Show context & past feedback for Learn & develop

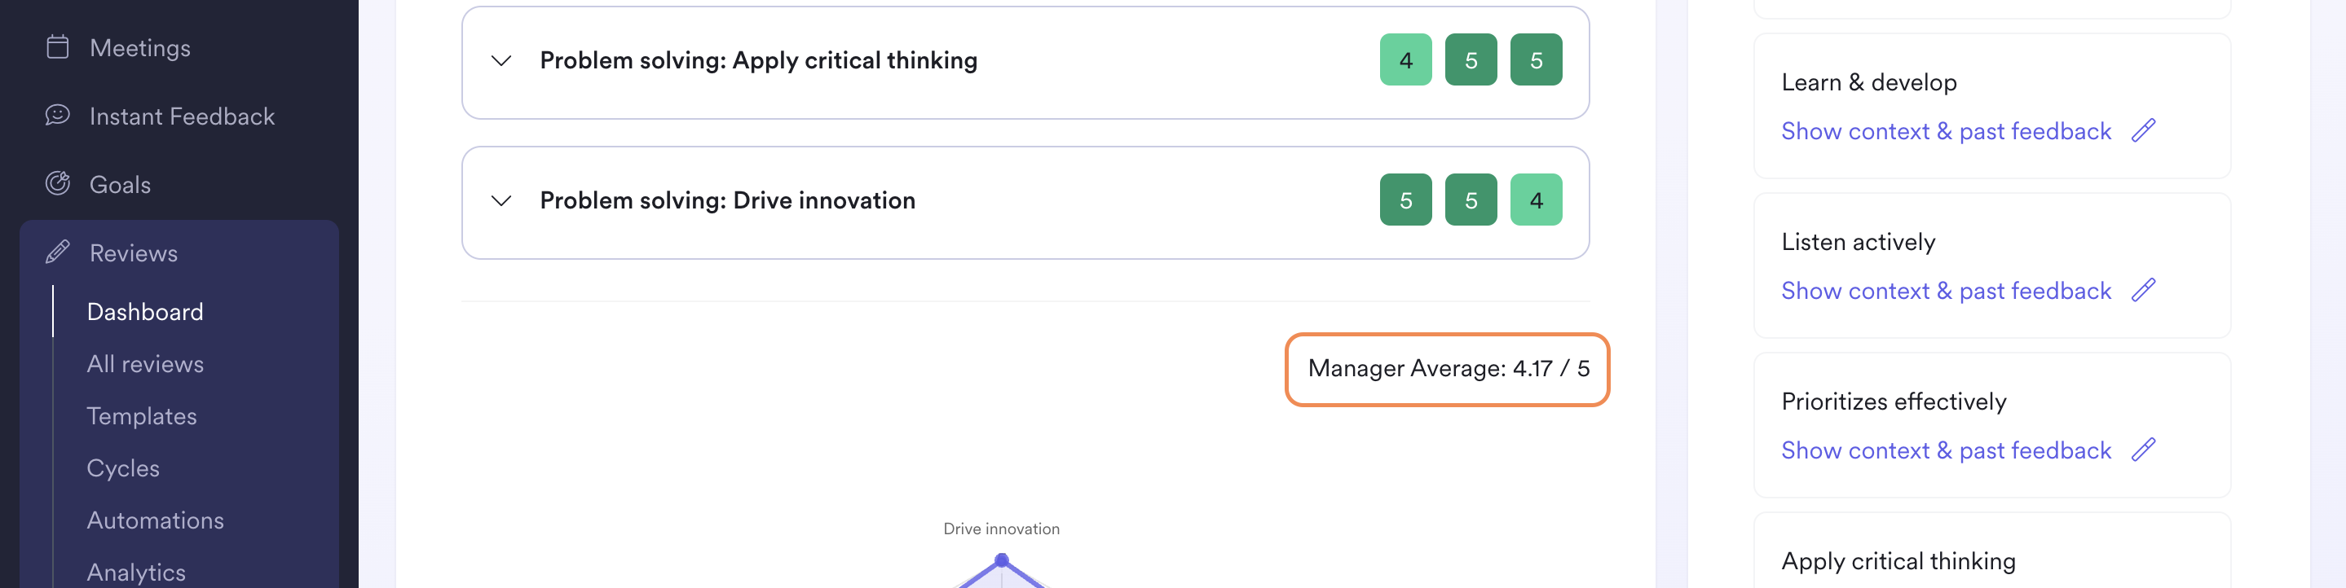pyautogui.click(x=1945, y=131)
